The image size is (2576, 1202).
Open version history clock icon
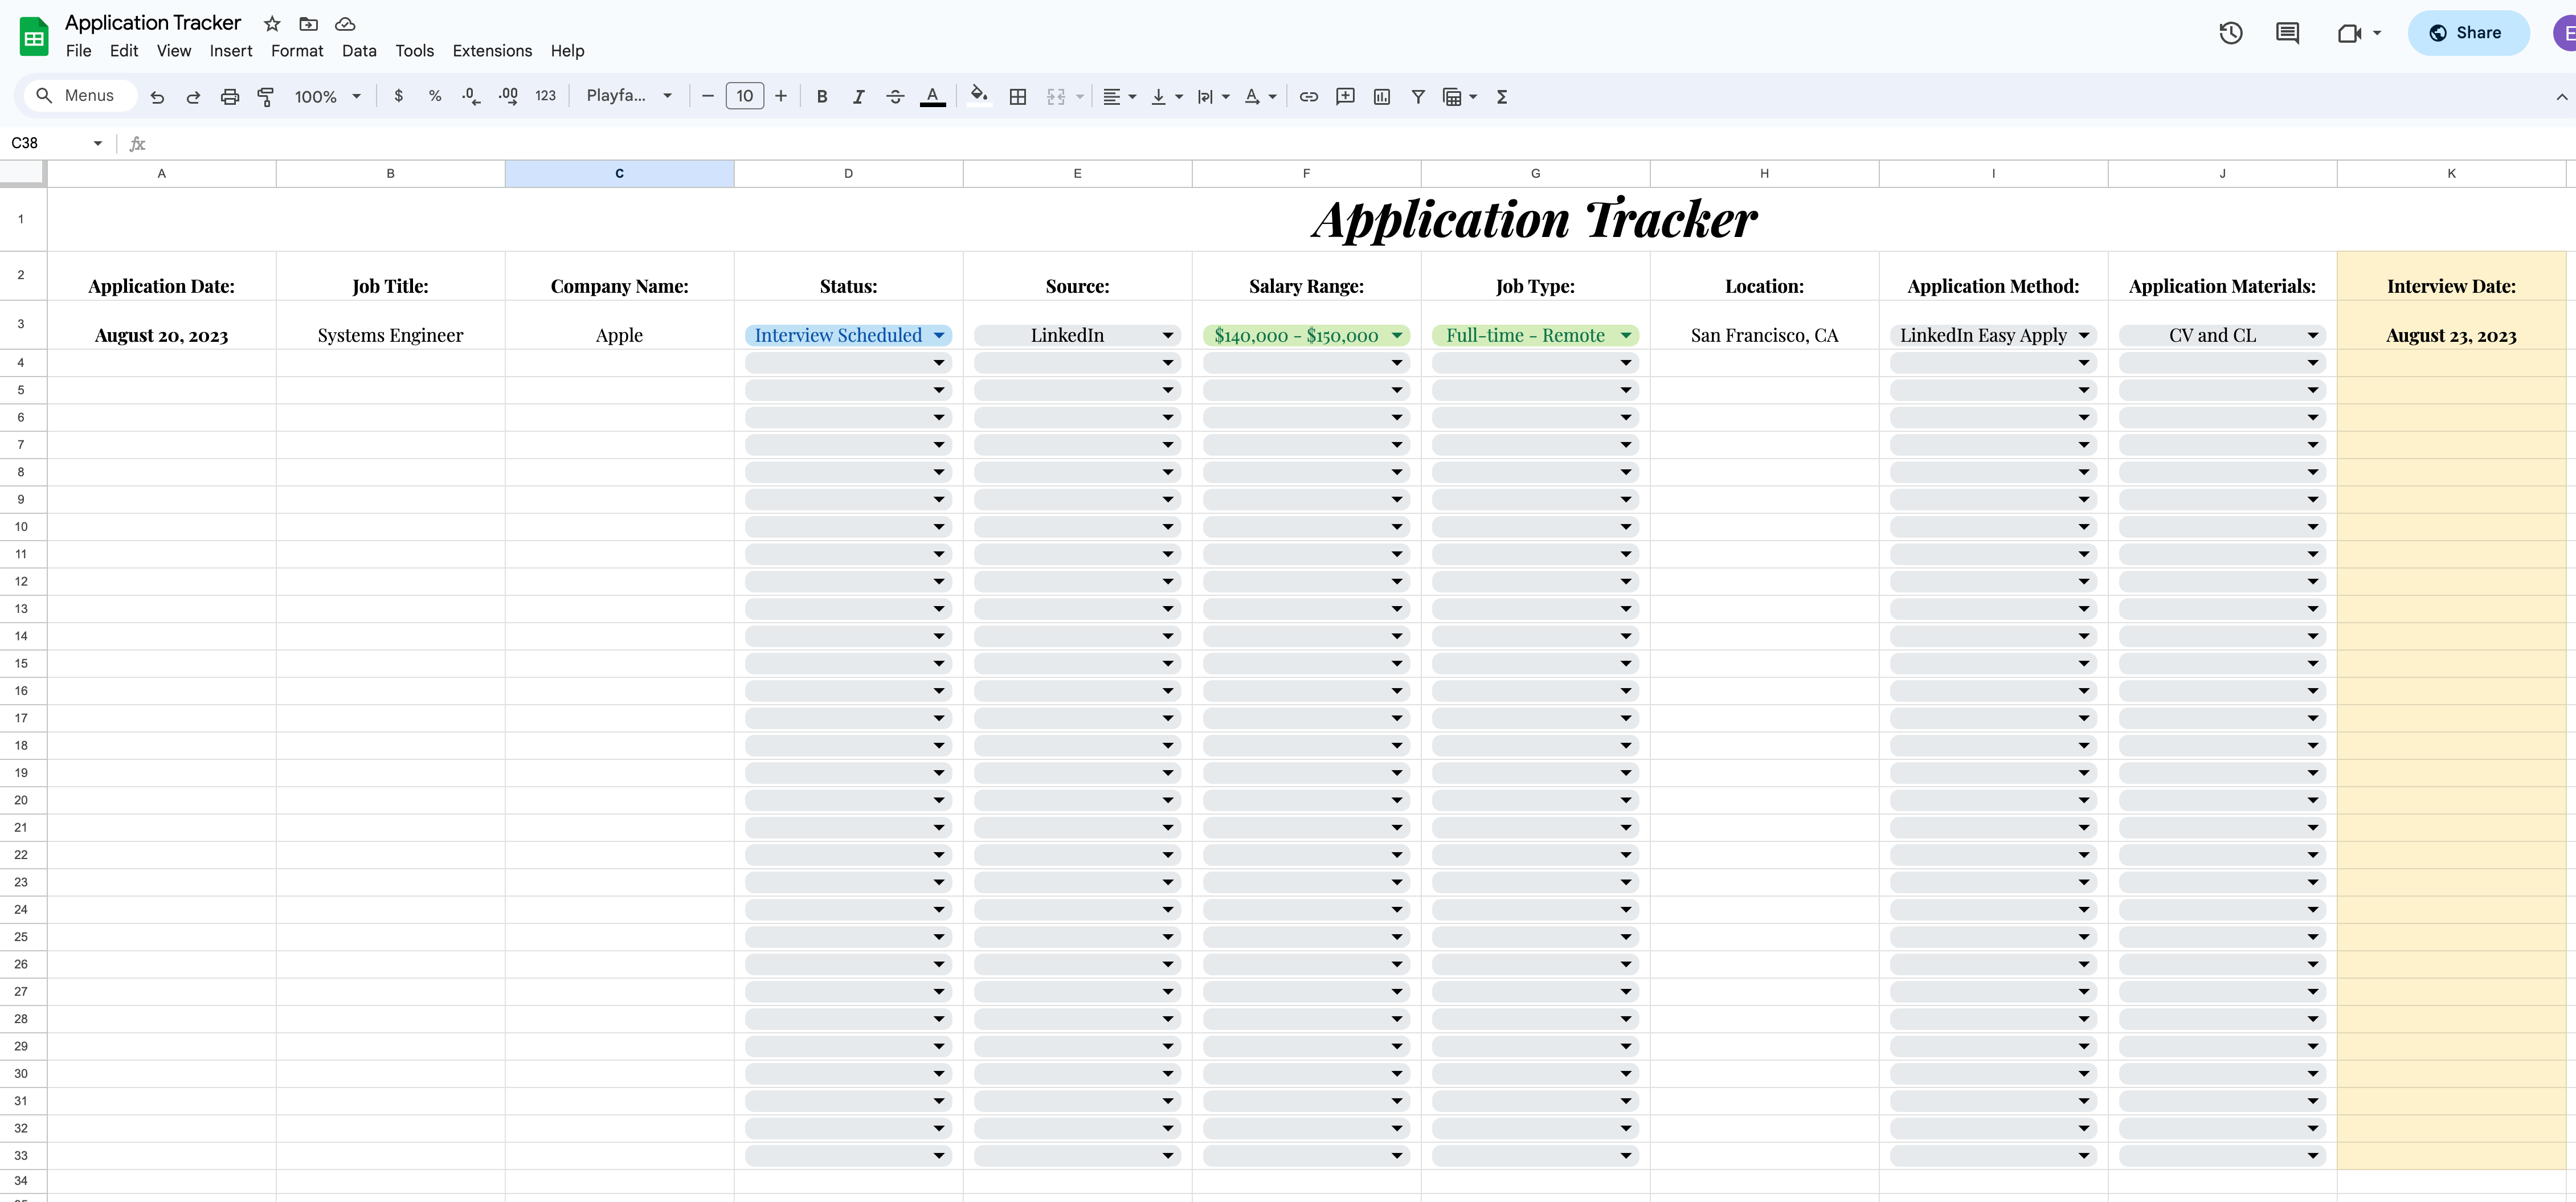pos(2231,33)
